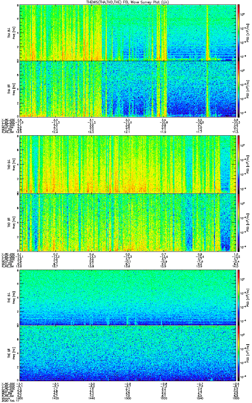Click the PSD color bar beside THE bottom panel
Screen dimensions: 252x403
239,353
